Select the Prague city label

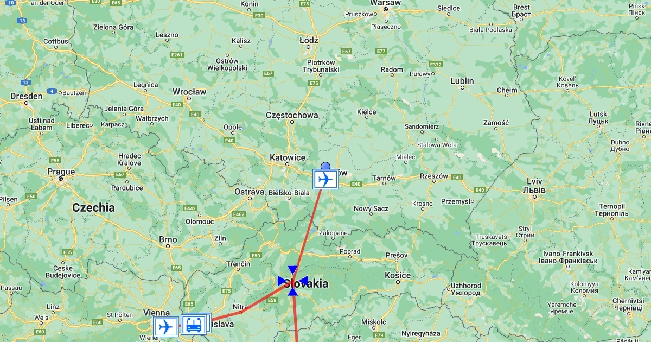(61, 172)
